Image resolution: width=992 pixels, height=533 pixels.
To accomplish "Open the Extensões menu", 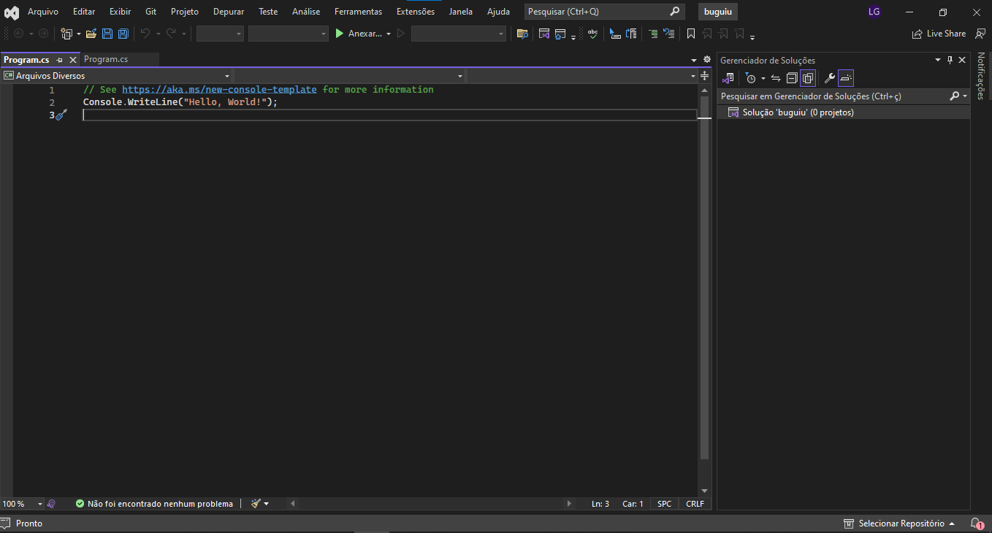I will 416,12.
